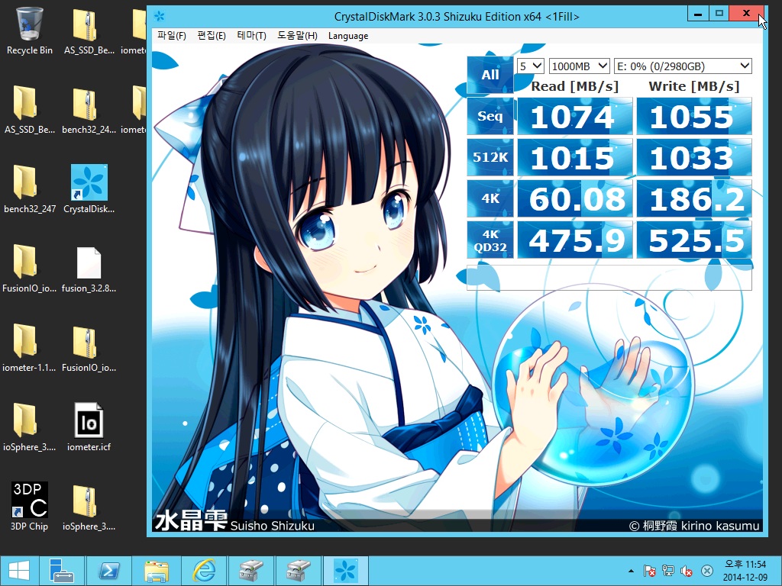Select the ioSphere_3... zip archive icon
782x586 pixels.
(x=89, y=507)
